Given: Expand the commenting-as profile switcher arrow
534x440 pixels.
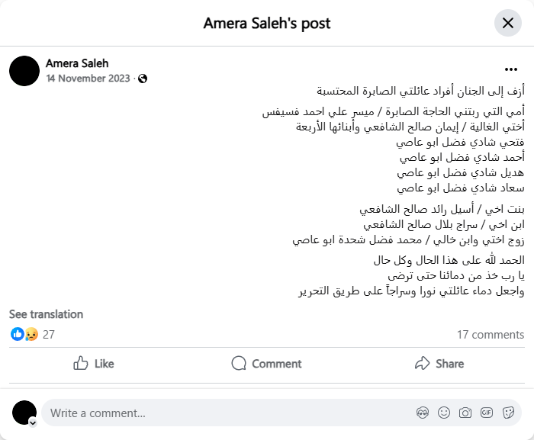Looking at the screenshot, I should coord(33,422).
